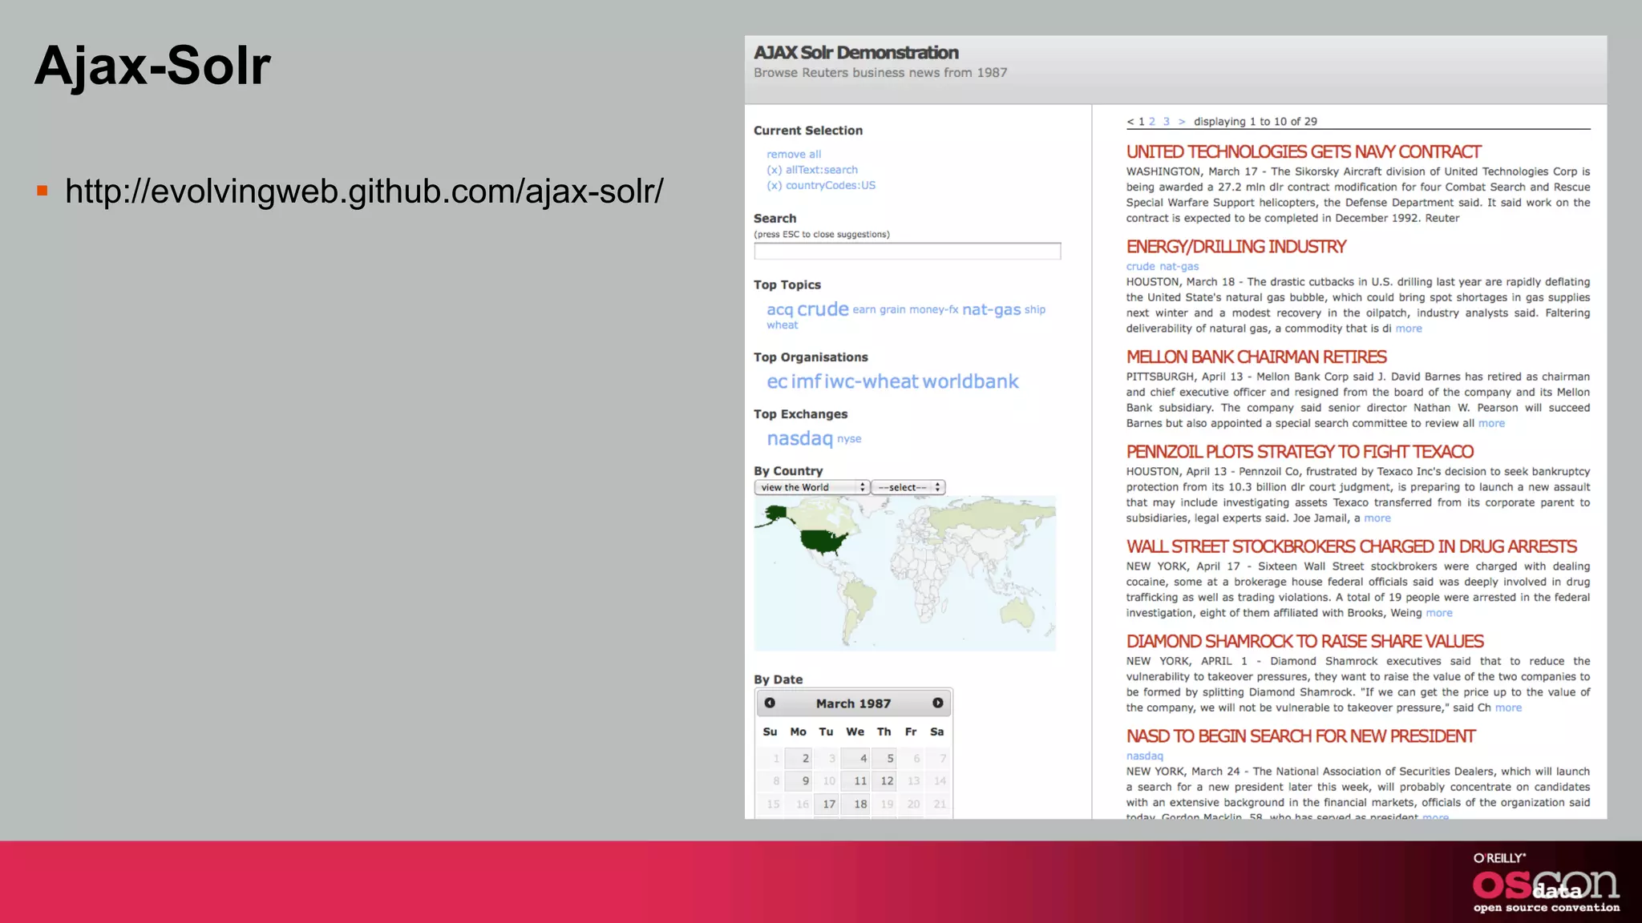Go to previous month in calendar

pyautogui.click(x=770, y=703)
